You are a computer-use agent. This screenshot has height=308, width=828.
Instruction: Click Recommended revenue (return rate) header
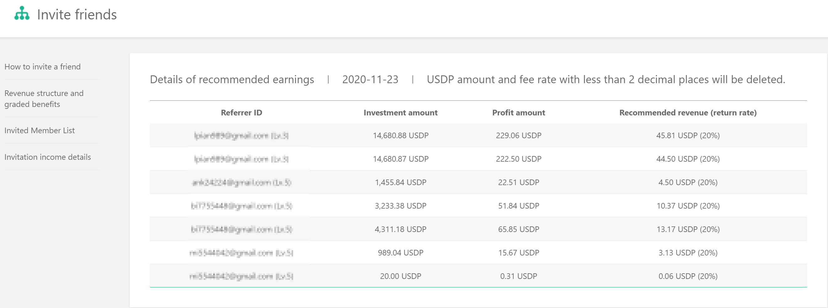[x=688, y=113]
